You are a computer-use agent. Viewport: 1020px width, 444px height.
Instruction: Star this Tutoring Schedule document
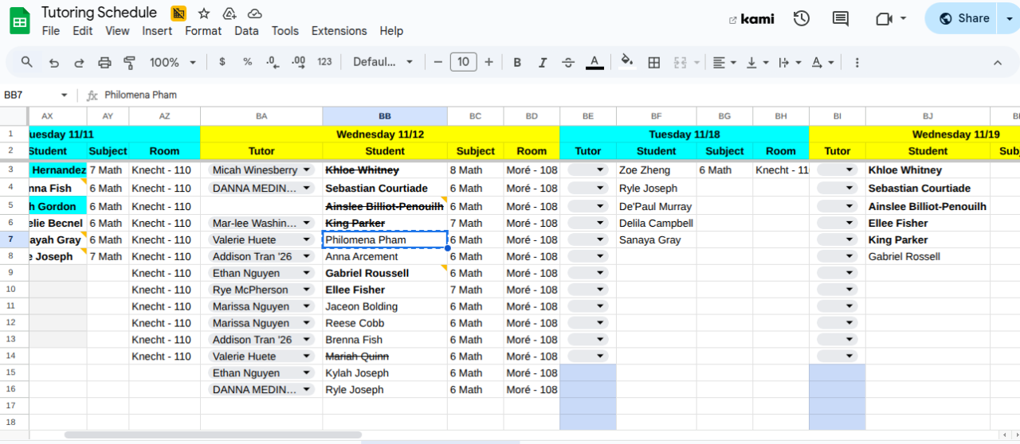click(x=204, y=14)
